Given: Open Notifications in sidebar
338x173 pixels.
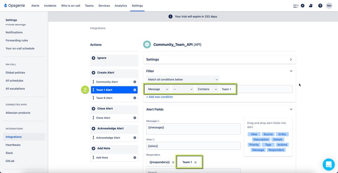Looking at the screenshot, I should click(14, 32).
